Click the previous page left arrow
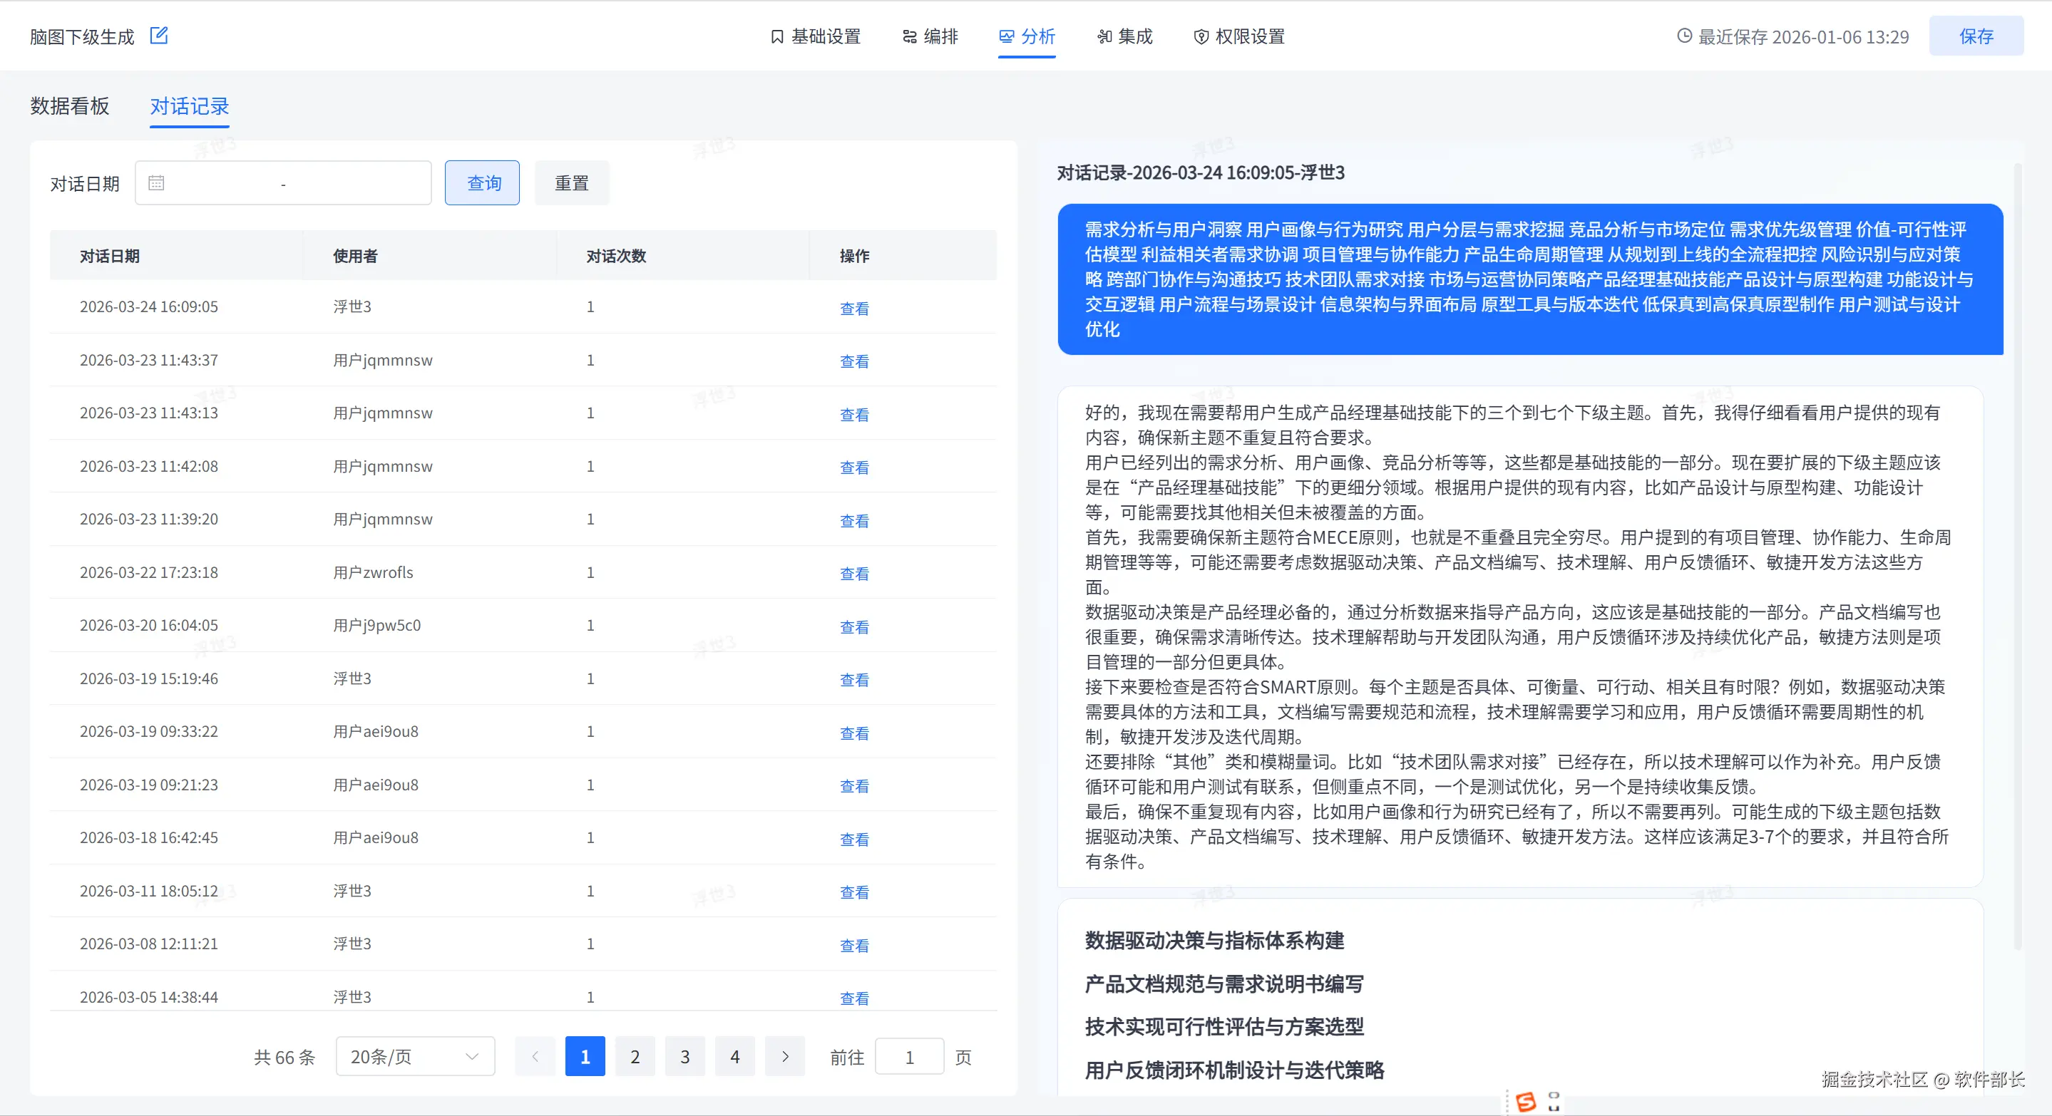2052x1116 pixels. click(x=535, y=1056)
